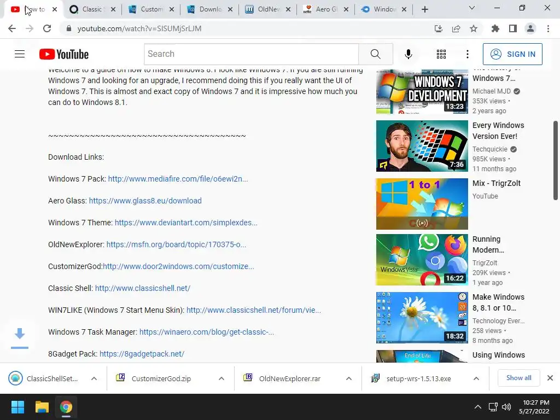Open the Windows 7 Task Manager winaero link

207,332
